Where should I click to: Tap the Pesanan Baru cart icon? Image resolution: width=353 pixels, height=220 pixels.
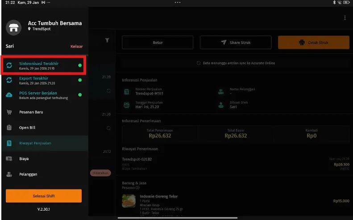(9, 112)
